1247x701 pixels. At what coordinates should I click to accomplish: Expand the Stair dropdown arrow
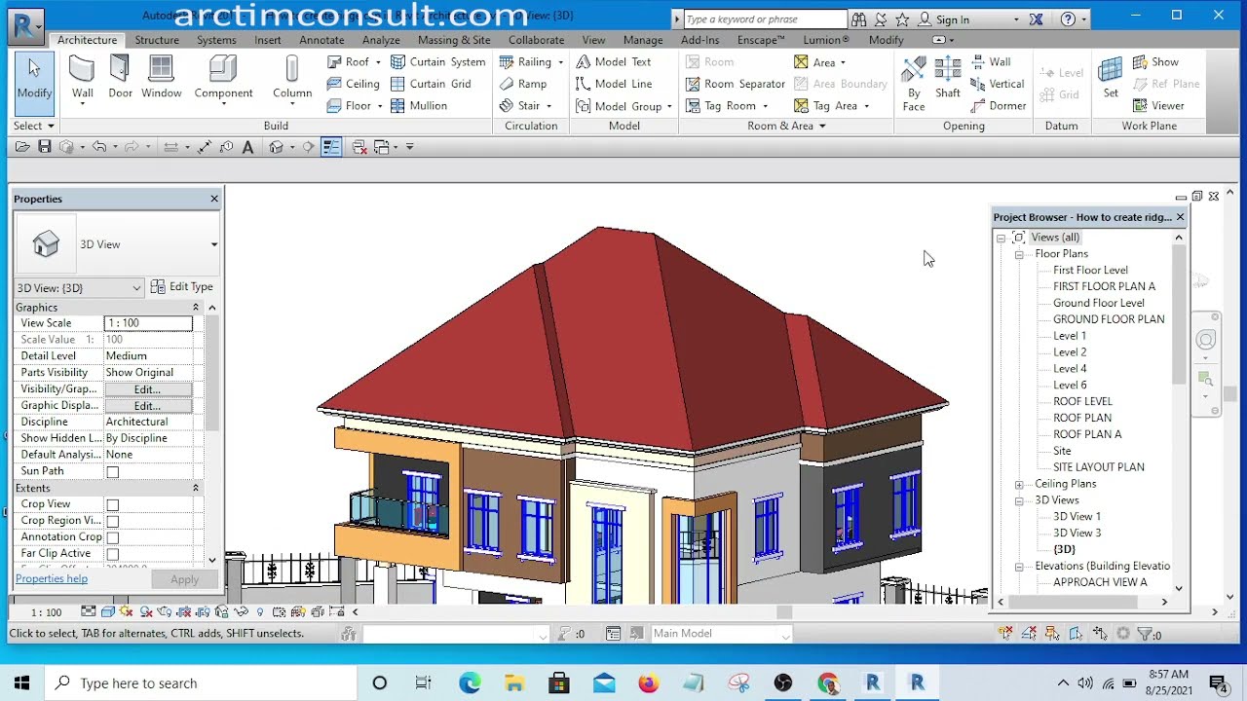click(x=548, y=106)
